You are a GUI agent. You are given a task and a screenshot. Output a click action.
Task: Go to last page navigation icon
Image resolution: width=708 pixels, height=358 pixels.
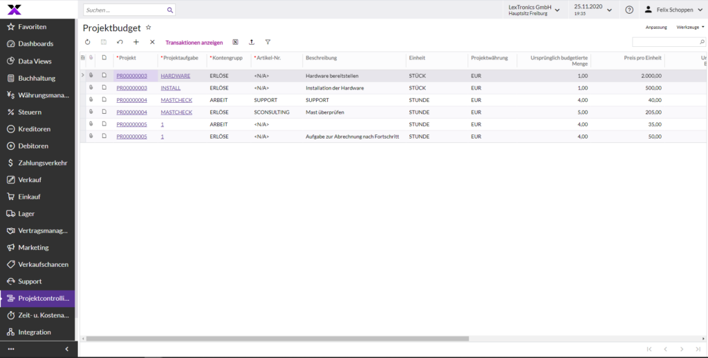(x=698, y=349)
